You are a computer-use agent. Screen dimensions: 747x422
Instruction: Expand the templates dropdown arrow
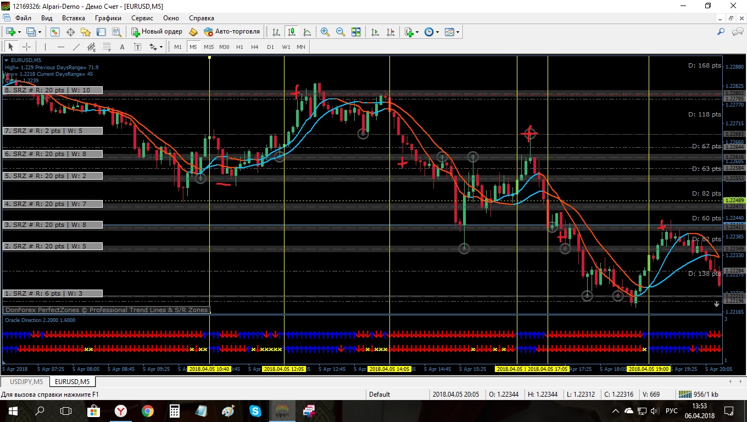[x=458, y=32]
